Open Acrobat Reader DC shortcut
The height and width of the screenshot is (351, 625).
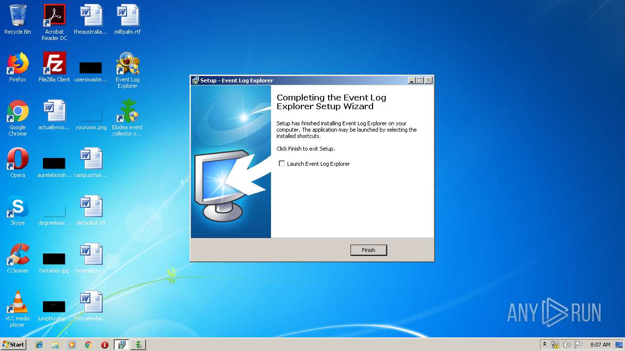[54, 22]
